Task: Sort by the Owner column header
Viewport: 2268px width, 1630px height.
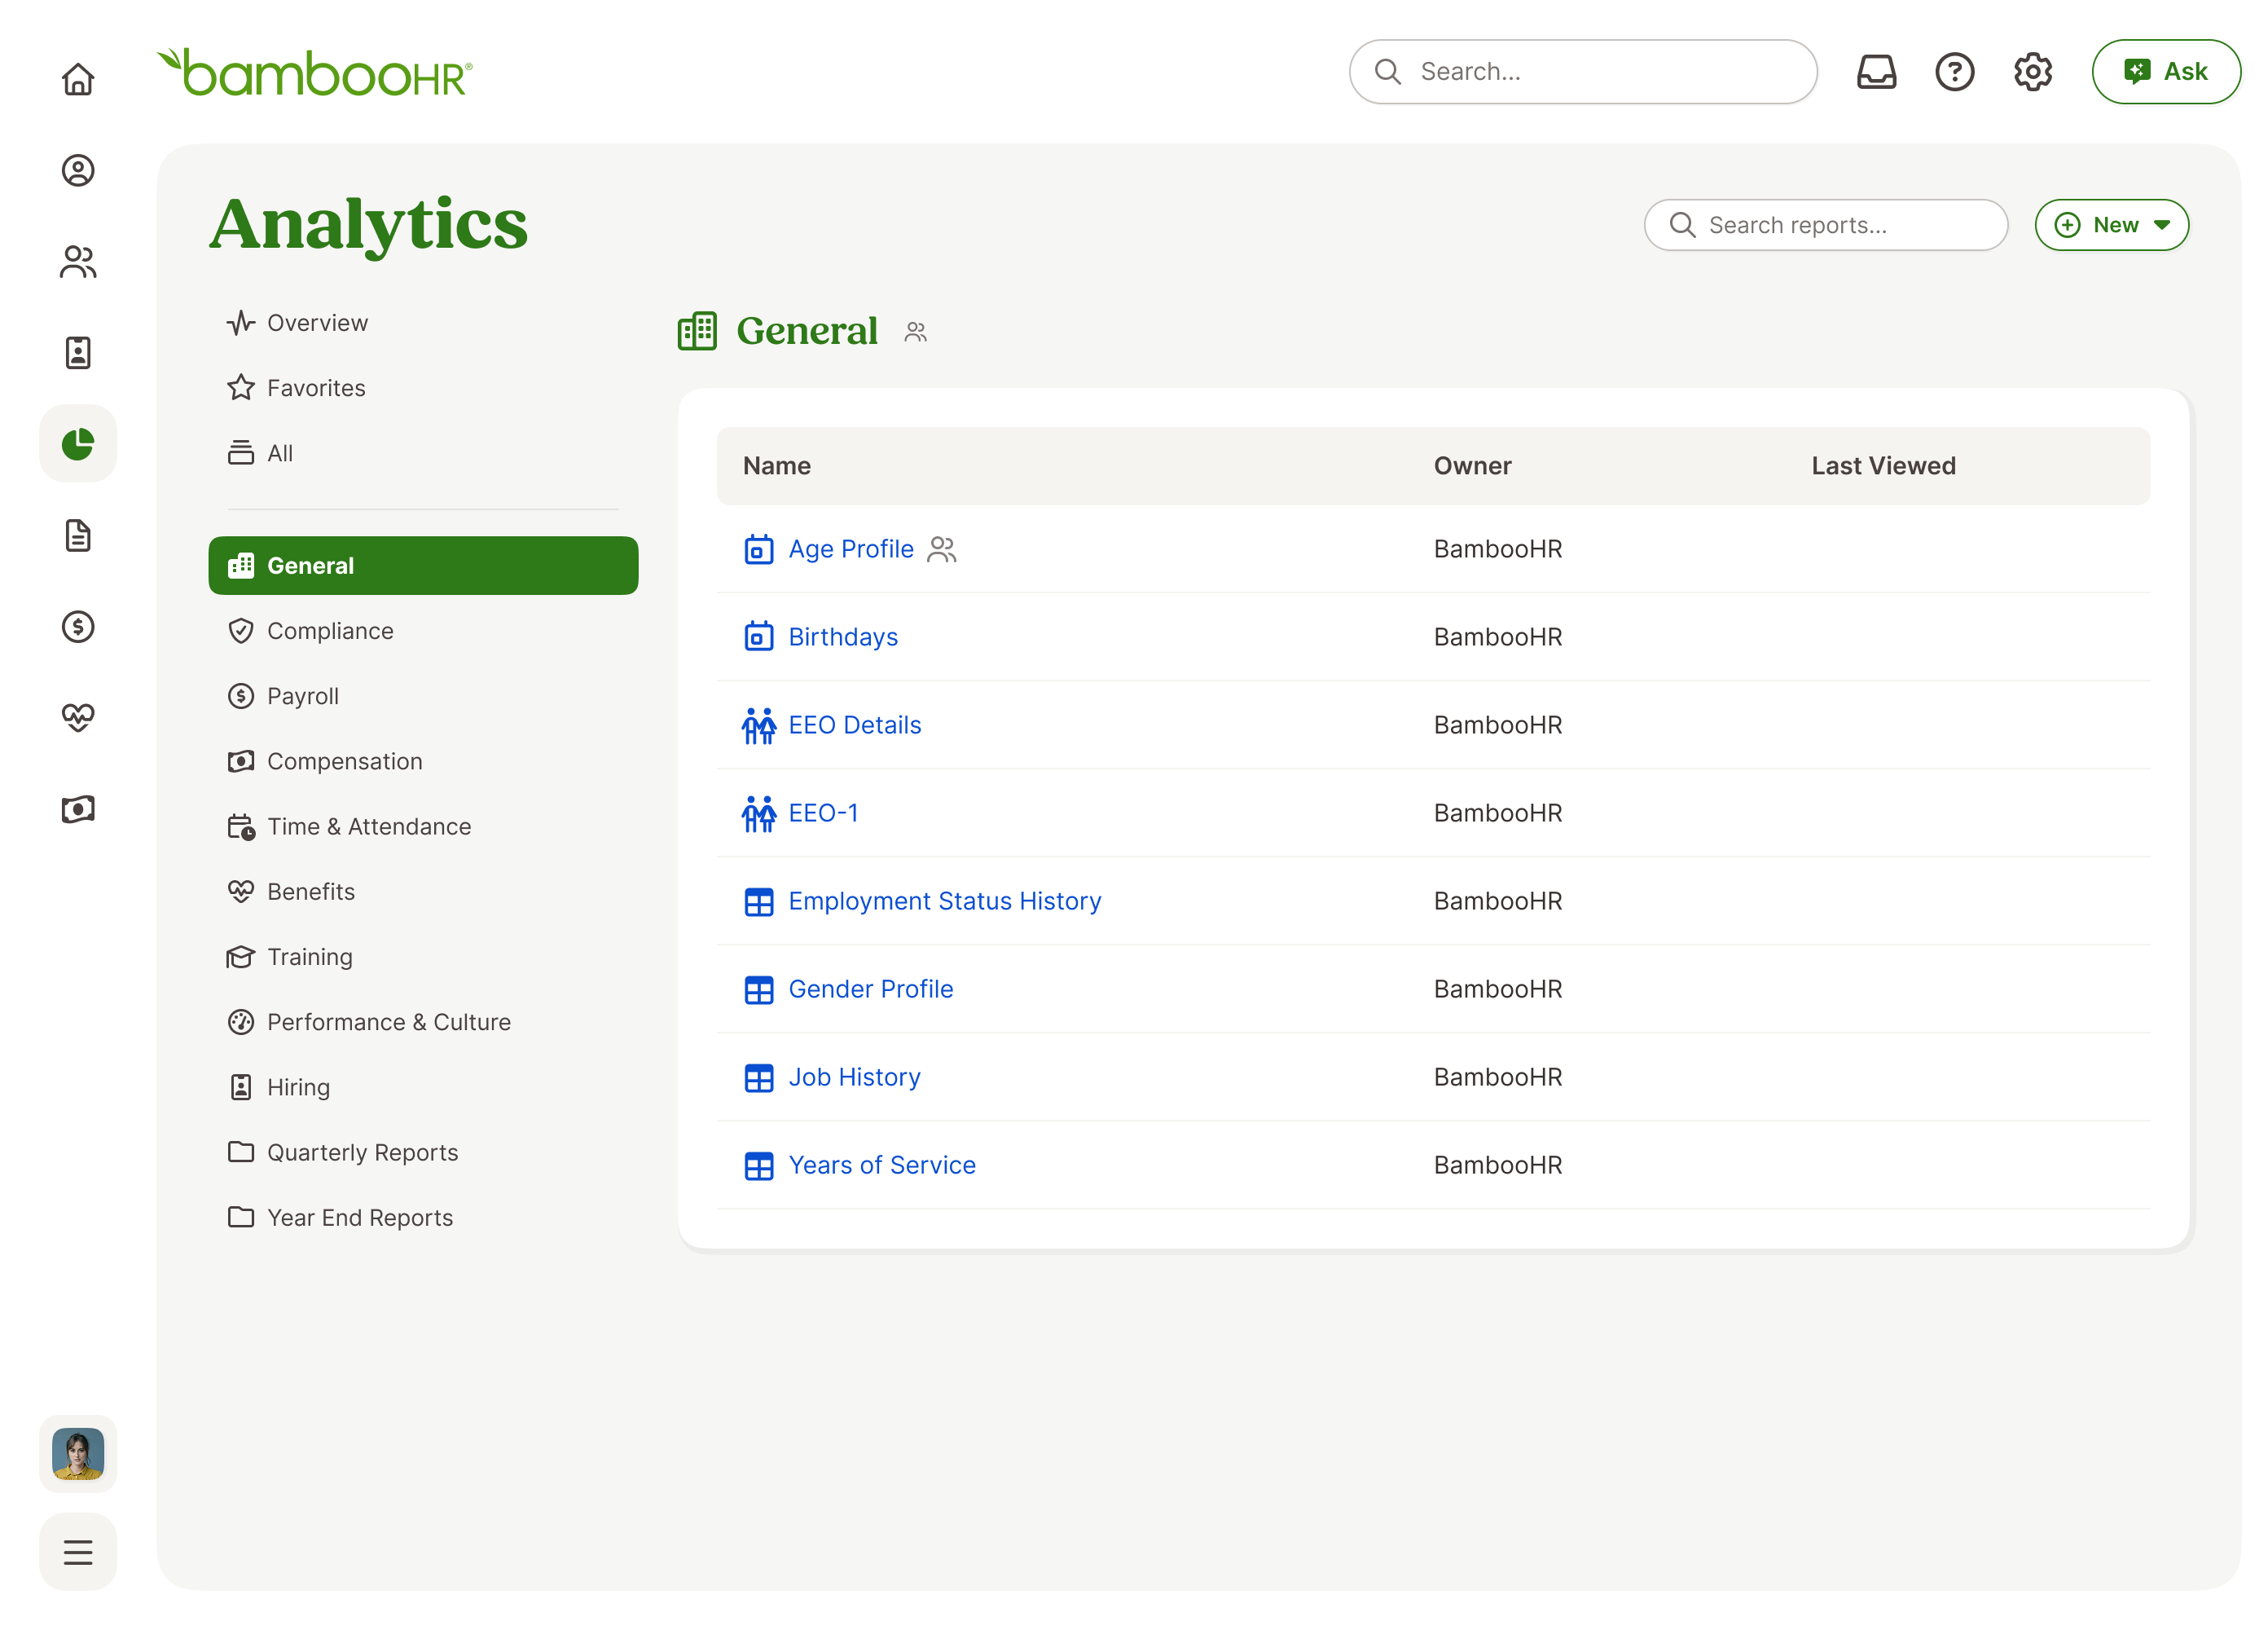Action: (1473, 466)
